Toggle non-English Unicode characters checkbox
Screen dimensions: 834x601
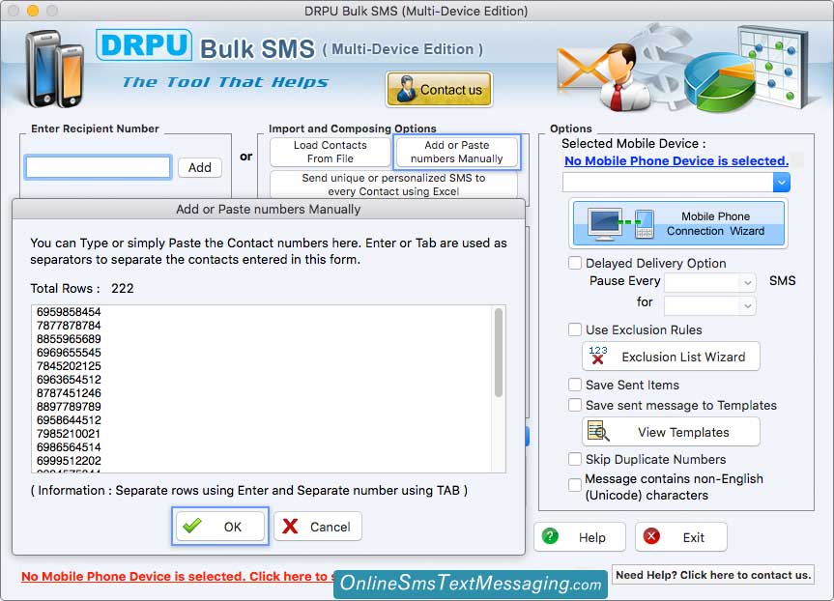point(575,485)
